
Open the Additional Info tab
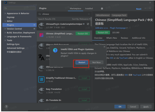click(x=139, y=38)
